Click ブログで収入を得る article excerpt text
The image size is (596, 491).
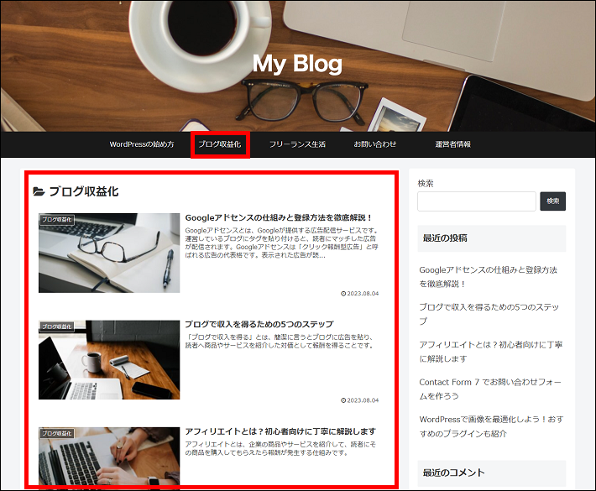(280, 342)
